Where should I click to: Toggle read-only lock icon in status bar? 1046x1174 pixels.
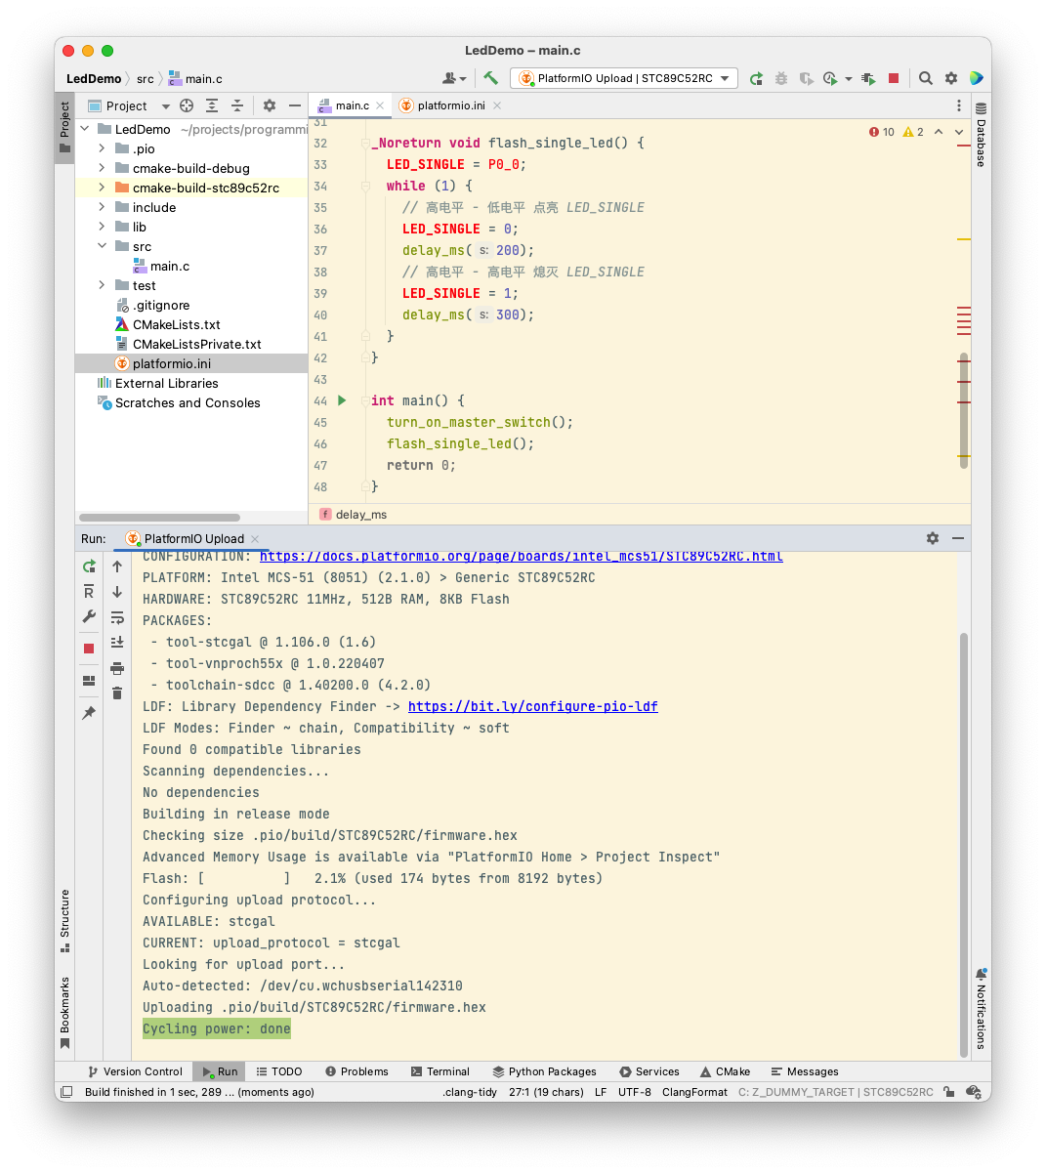point(948,1092)
